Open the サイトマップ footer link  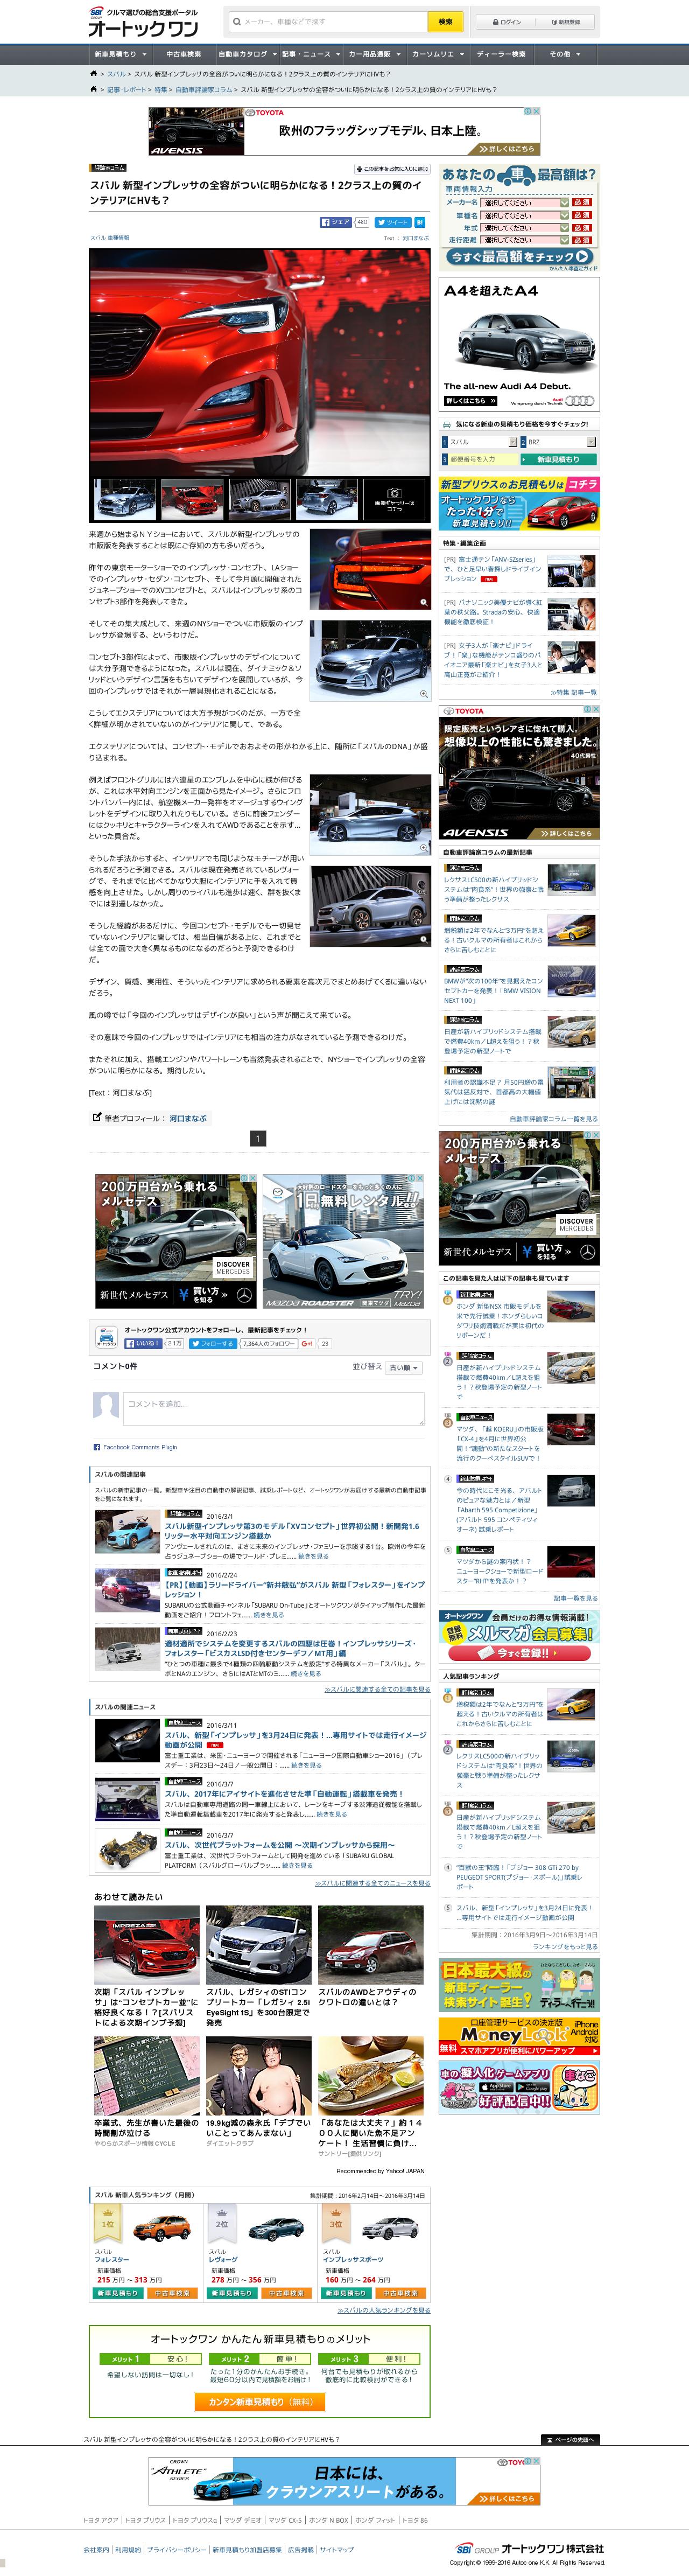(x=336, y=2549)
